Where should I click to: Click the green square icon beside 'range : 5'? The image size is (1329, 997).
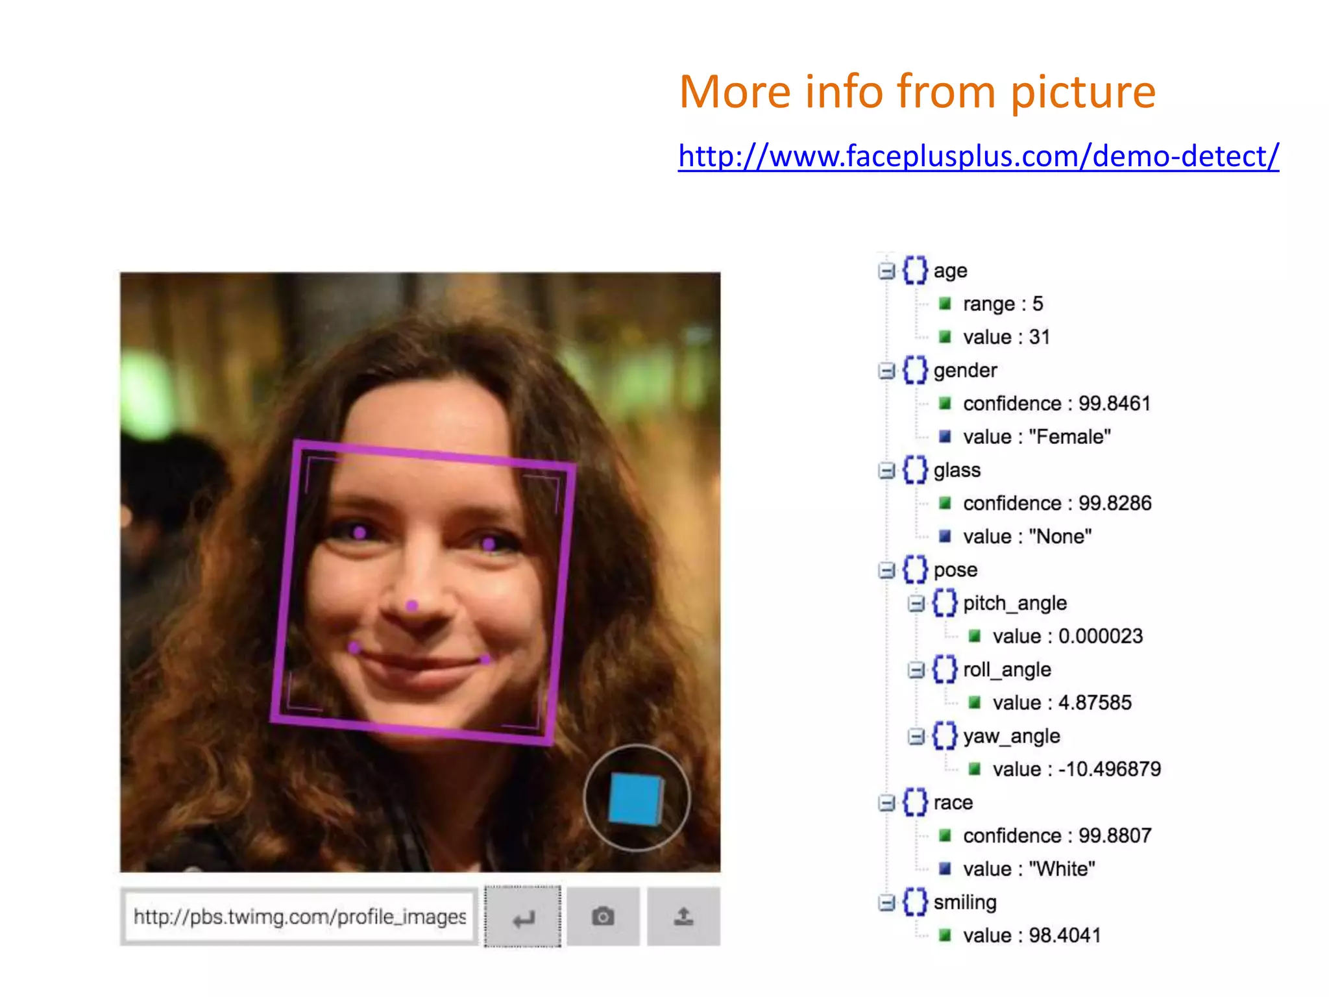[945, 304]
